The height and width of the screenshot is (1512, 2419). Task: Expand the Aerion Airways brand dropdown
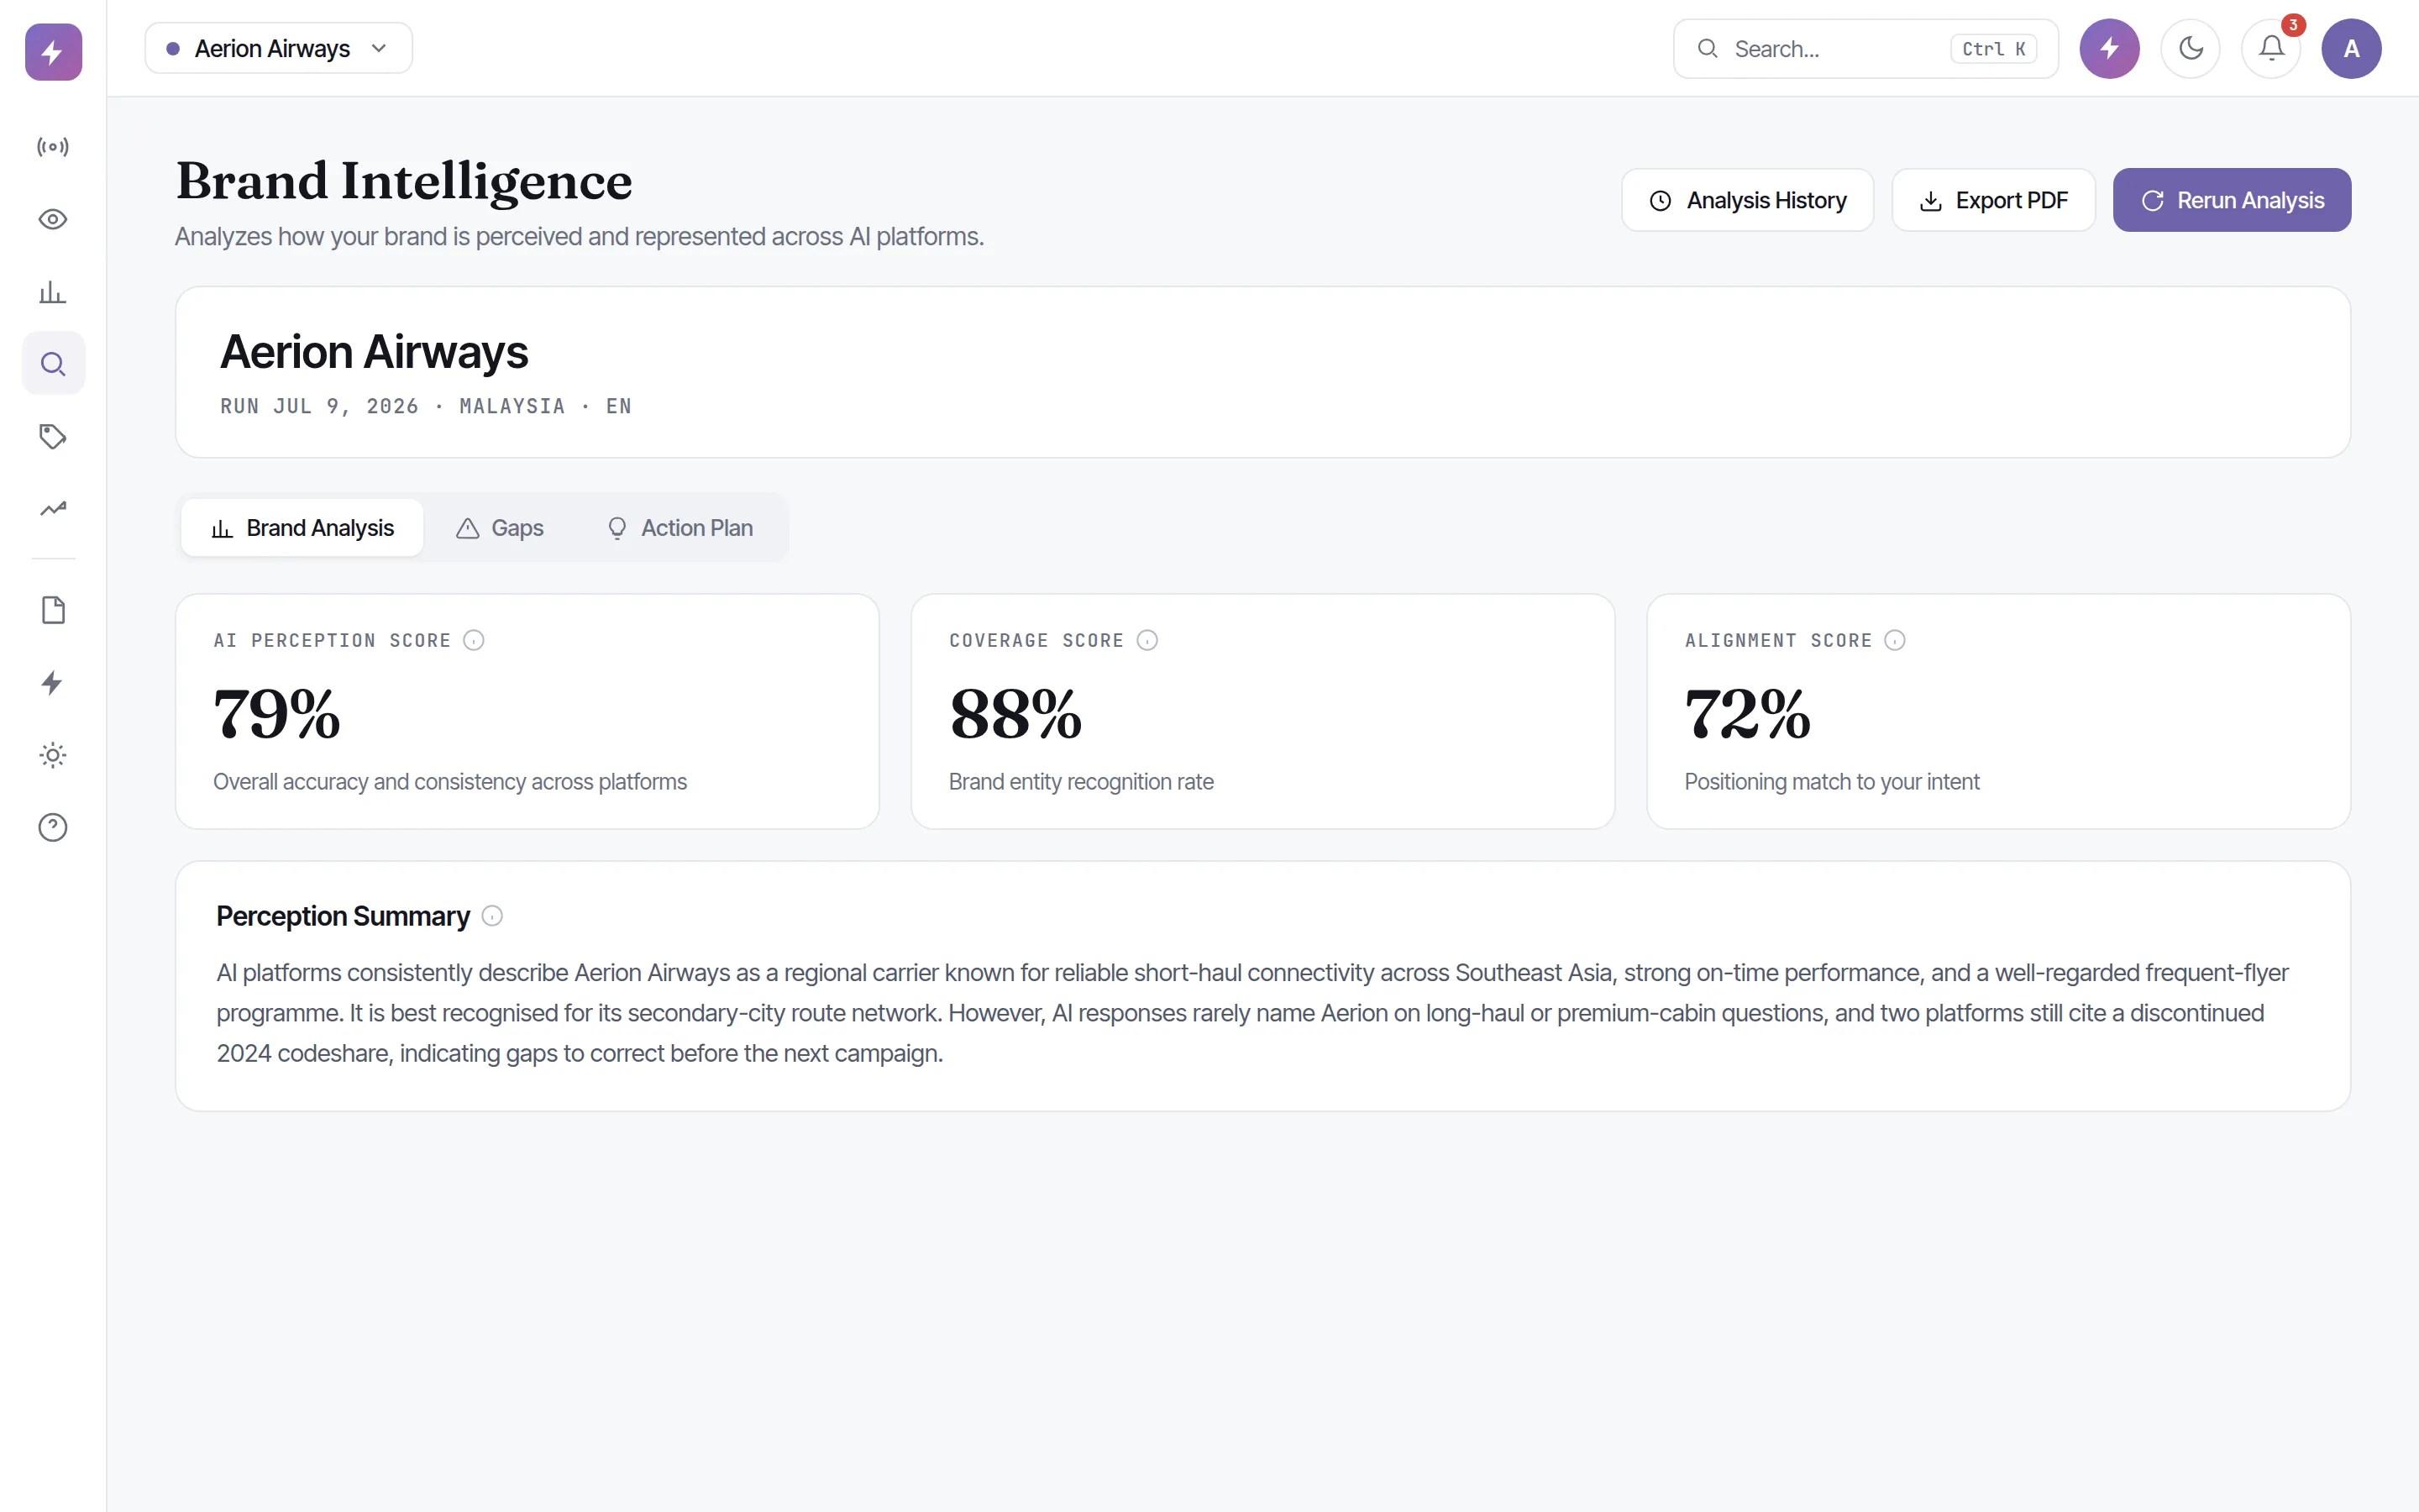(278, 48)
